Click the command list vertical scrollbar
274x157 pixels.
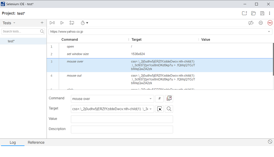[x=273, y=60]
